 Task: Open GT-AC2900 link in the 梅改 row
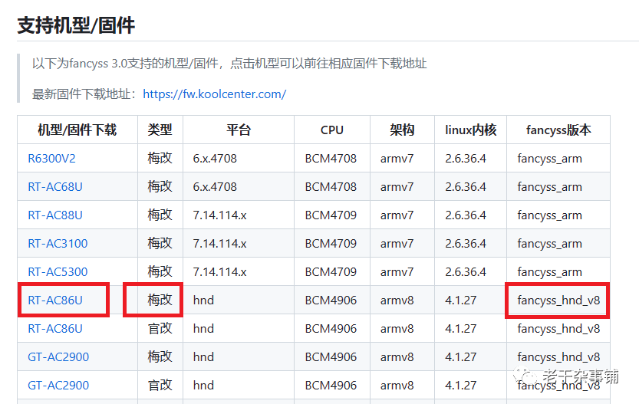(x=58, y=356)
